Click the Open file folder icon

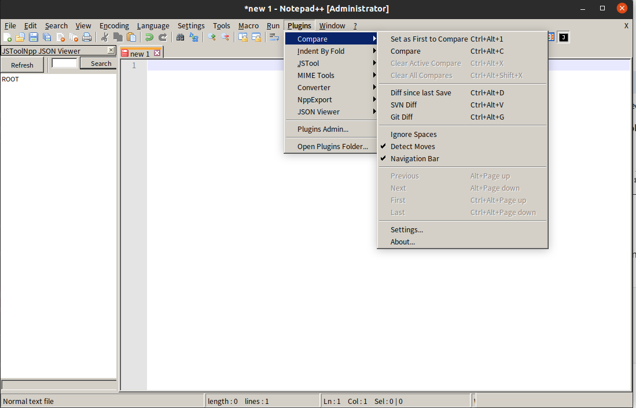point(20,38)
